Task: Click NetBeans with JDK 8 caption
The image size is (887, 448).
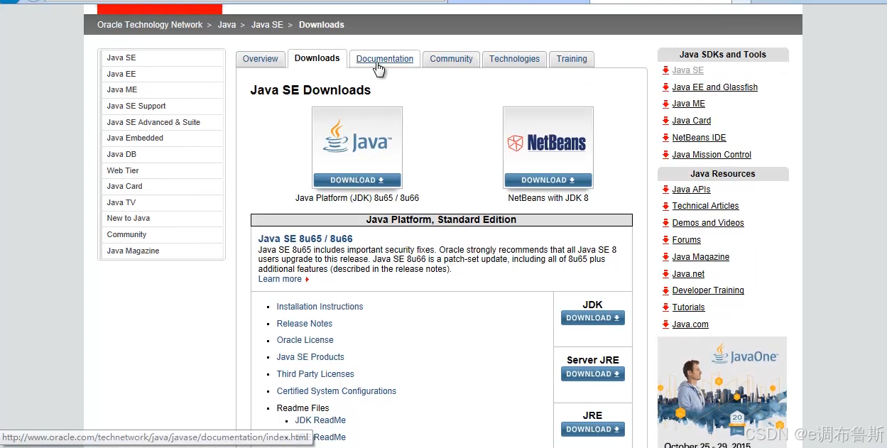Action: tap(548, 198)
